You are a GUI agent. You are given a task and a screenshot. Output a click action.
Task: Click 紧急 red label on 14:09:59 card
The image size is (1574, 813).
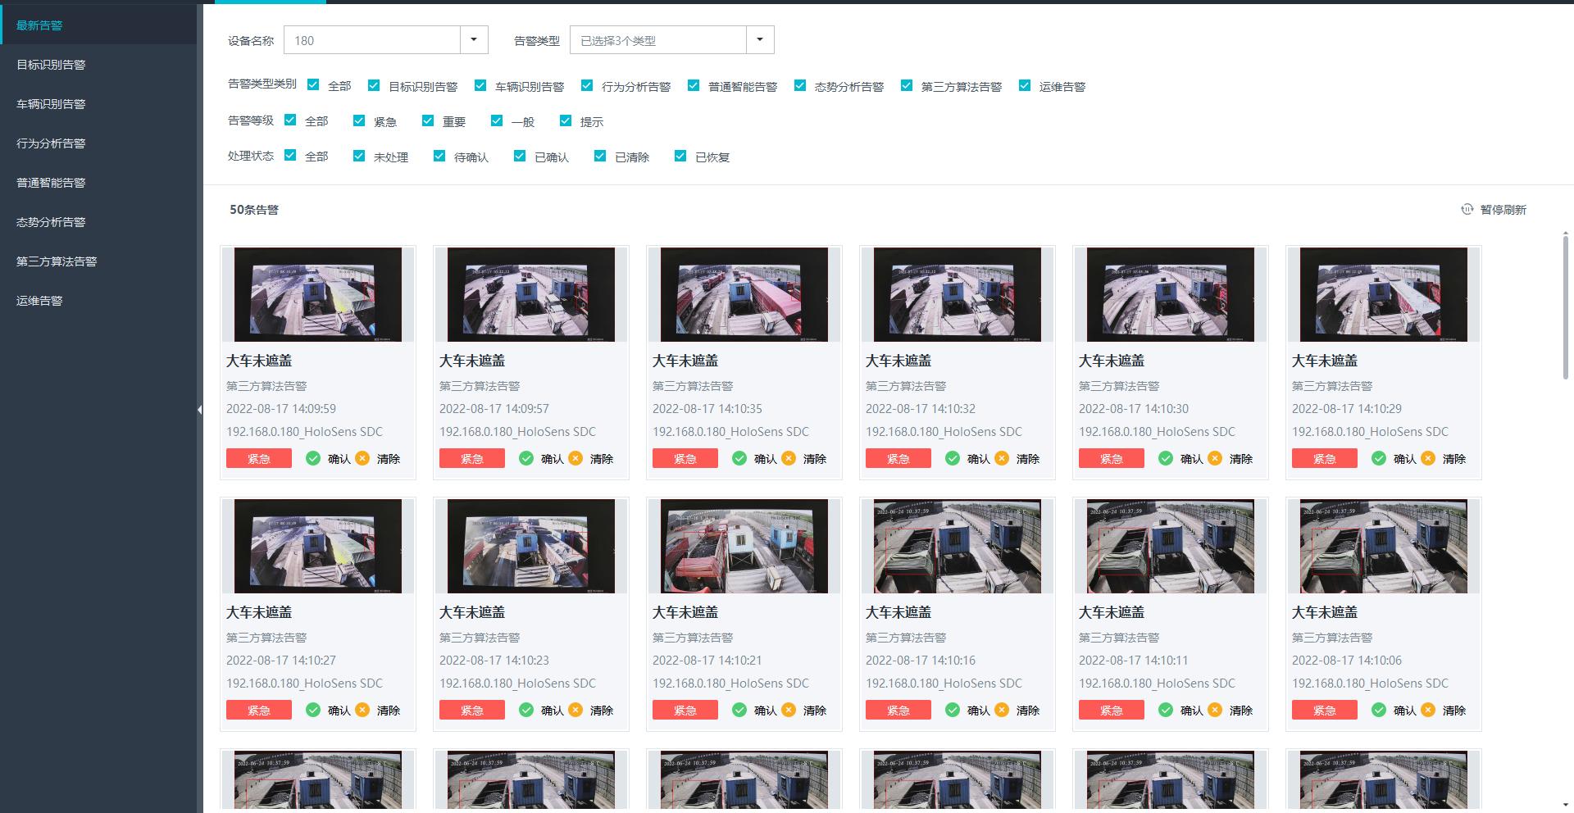(x=259, y=458)
